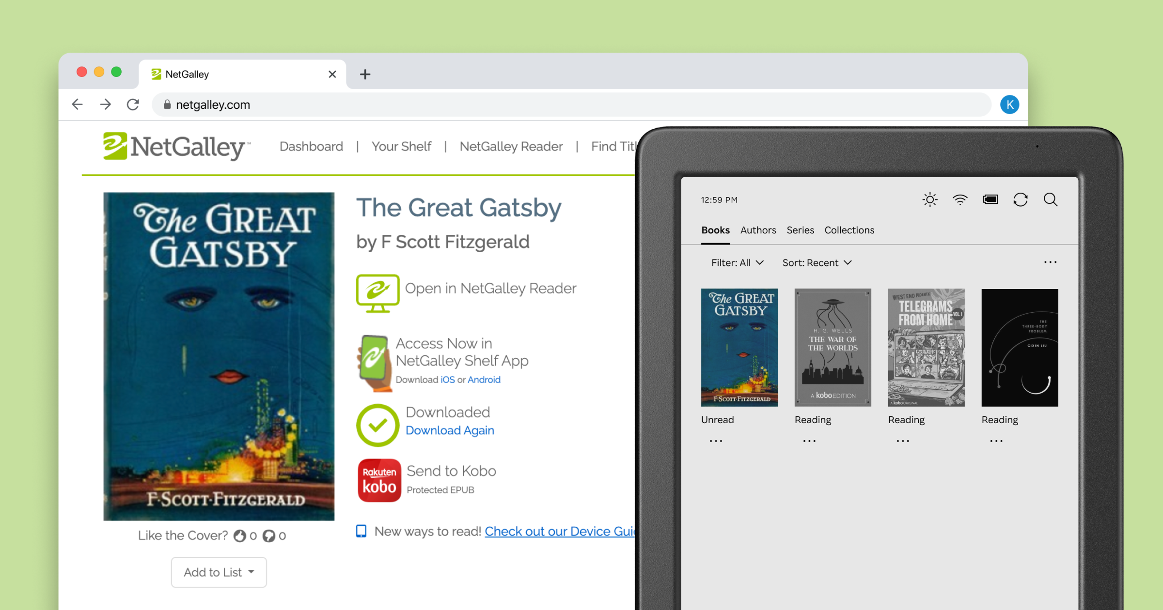
Task: Switch to the Authors tab on Kobo
Action: pos(758,230)
